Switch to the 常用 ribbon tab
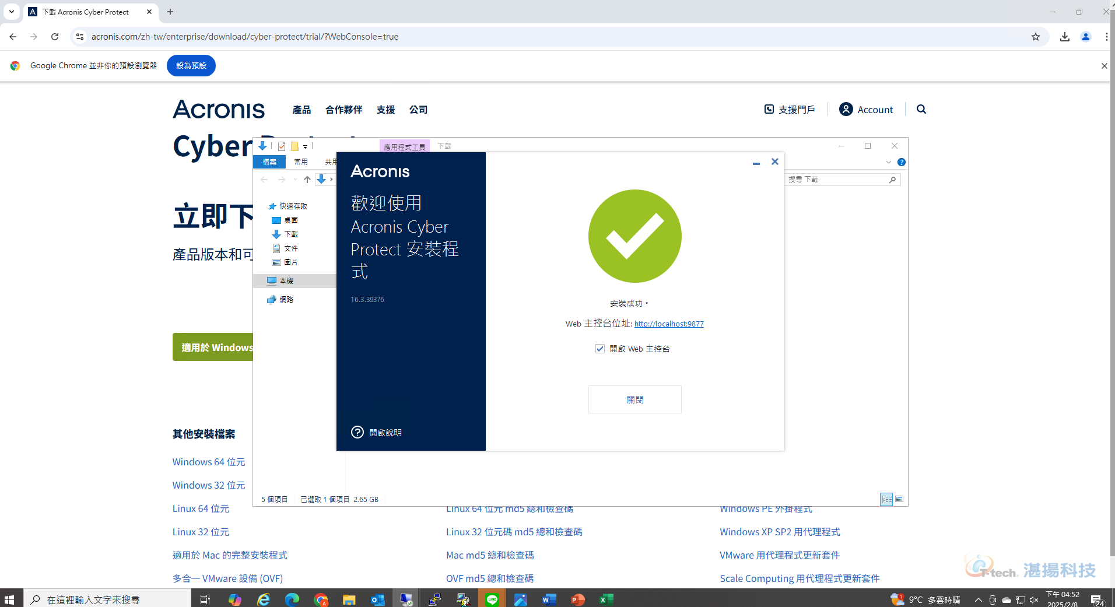 301,162
